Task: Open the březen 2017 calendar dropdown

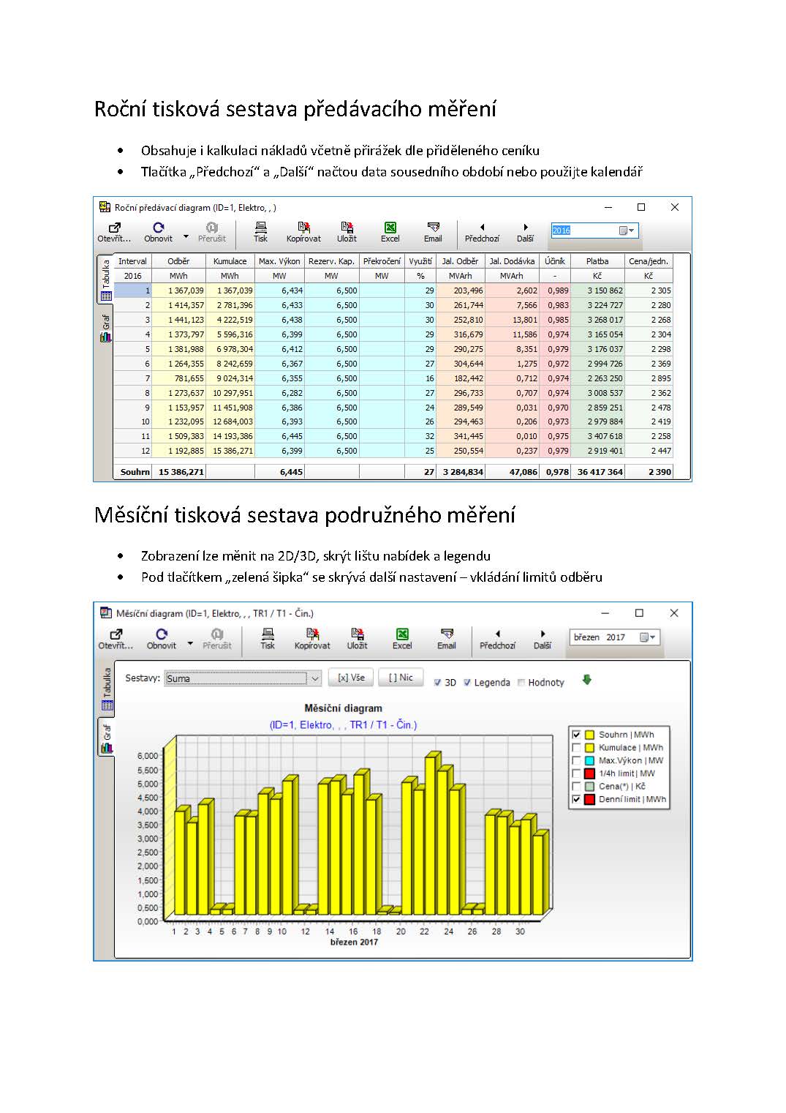Action: pos(648,637)
